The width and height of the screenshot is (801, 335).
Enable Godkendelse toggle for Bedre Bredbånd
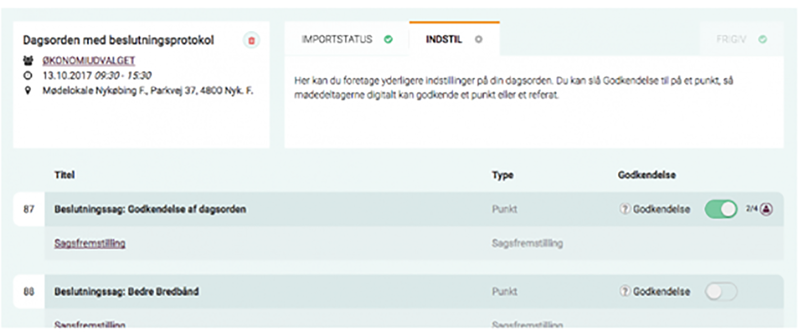[x=721, y=291]
